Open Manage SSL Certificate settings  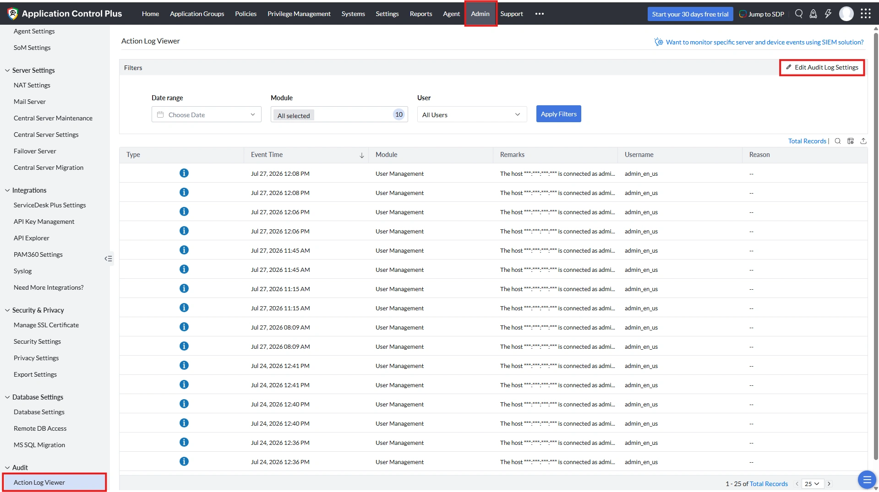pos(46,325)
